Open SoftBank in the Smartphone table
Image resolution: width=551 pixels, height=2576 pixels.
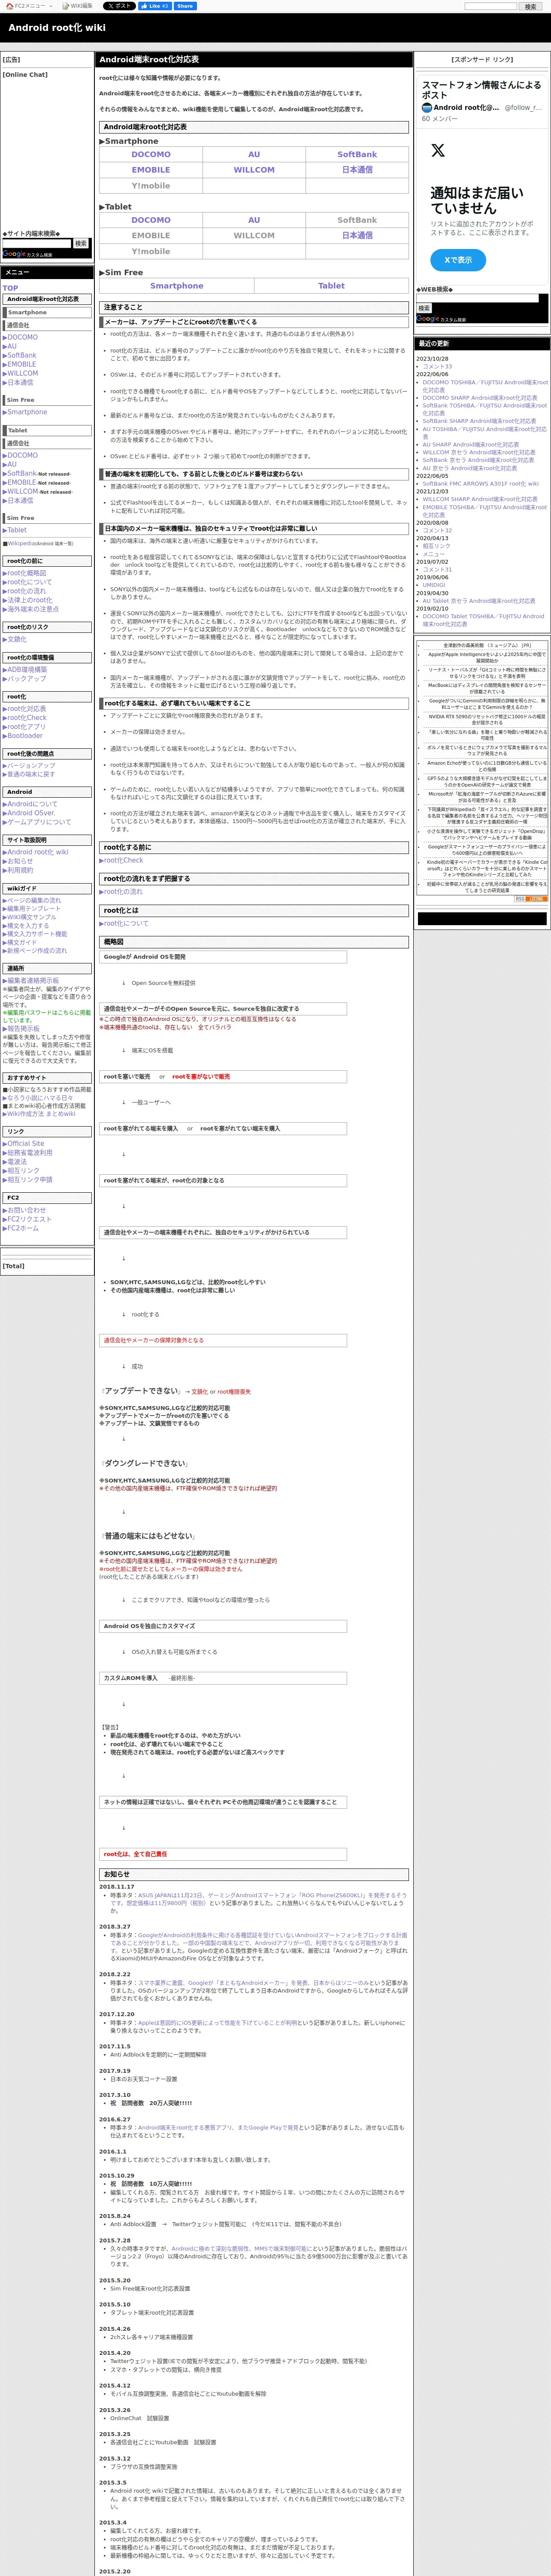357,154
